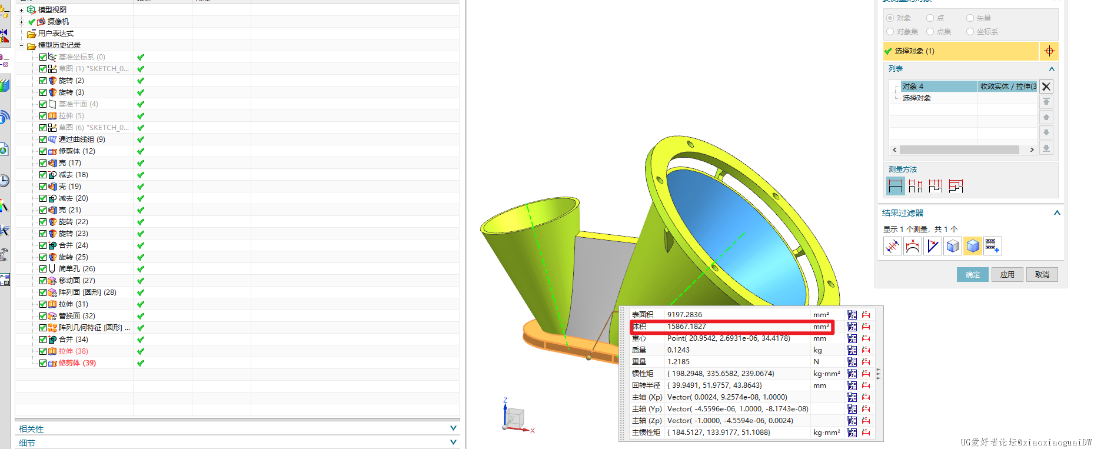Image resolution: width=1094 pixels, height=449 pixels.
Task: Click the annotation icon in the 质量 row
Action: tap(866, 350)
